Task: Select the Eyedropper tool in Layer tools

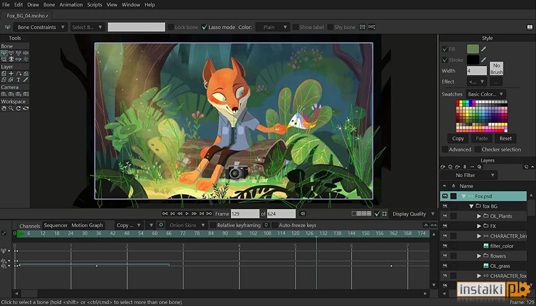Action: click(26, 80)
